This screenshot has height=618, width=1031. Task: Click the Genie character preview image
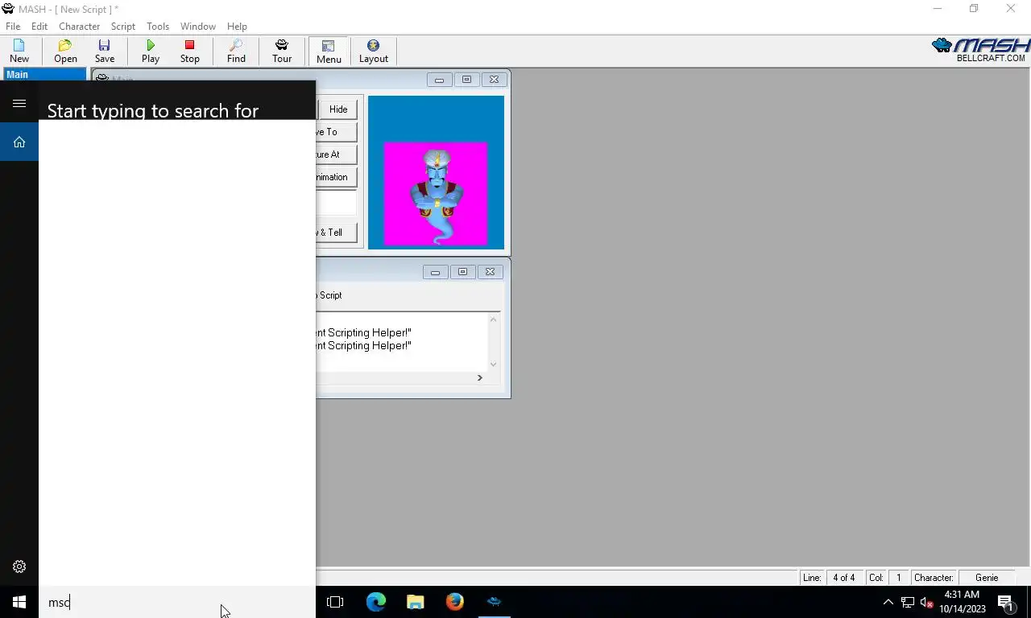click(x=436, y=194)
